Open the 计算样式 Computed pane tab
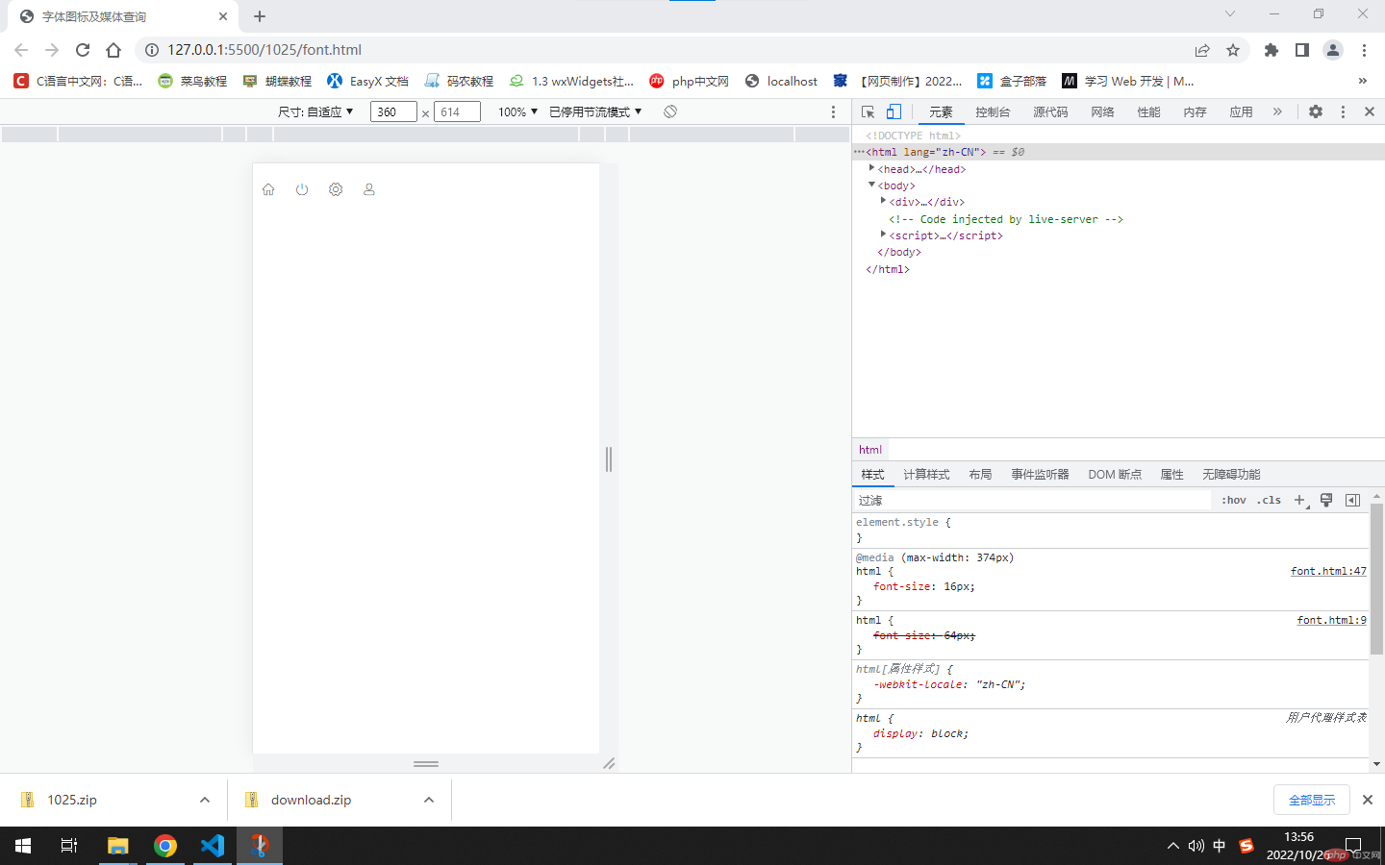 point(926,475)
